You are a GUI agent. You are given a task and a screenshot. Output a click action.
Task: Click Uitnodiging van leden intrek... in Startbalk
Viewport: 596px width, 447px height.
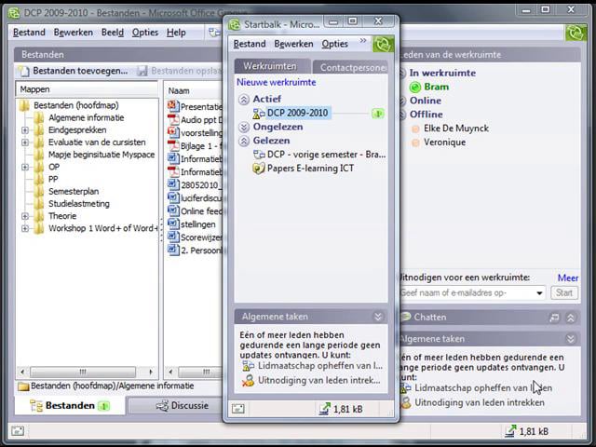tap(312, 380)
